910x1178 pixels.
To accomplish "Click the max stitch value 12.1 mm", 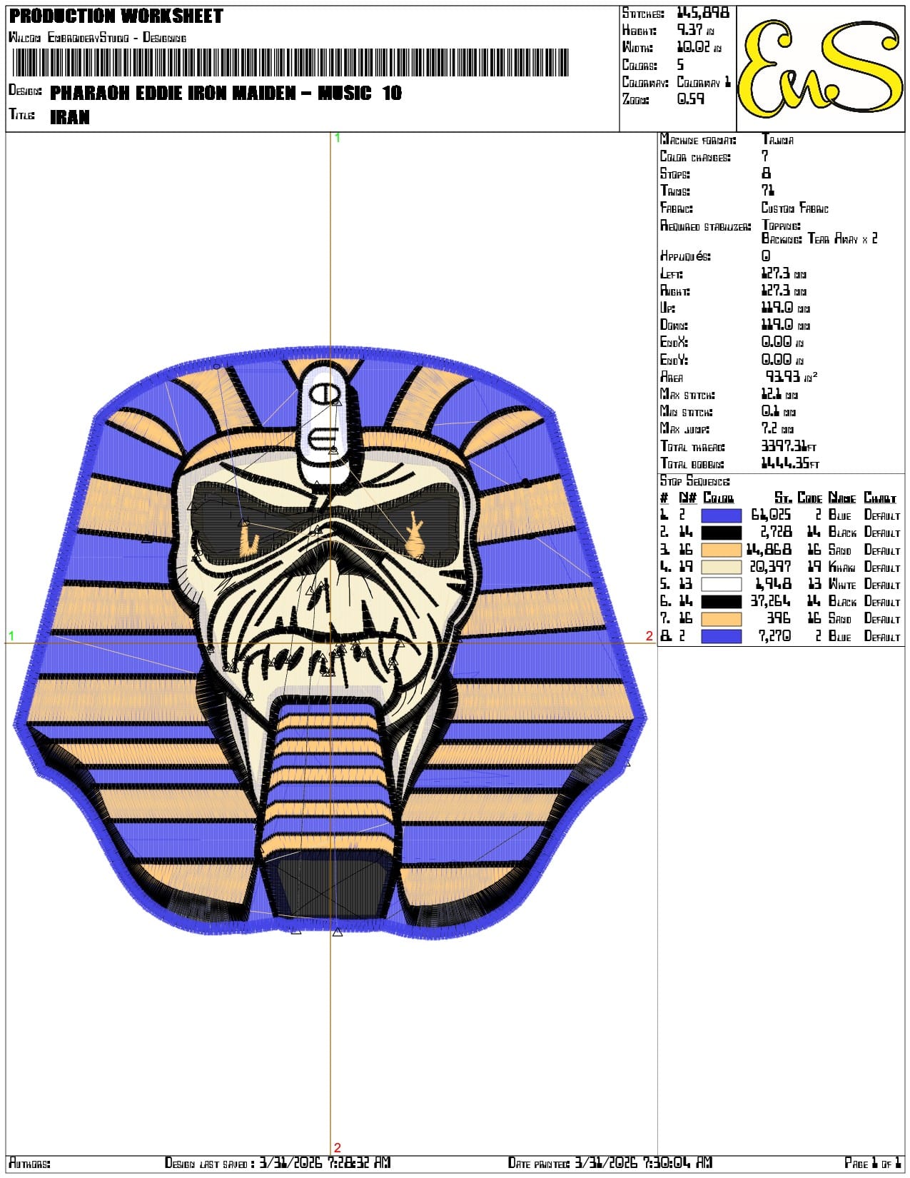I will pos(779,395).
